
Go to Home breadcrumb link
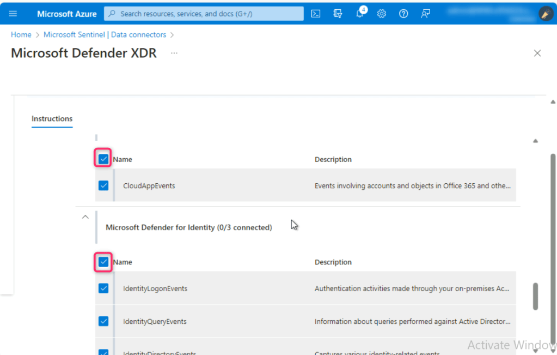pyautogui.click(x=21, y=34)
